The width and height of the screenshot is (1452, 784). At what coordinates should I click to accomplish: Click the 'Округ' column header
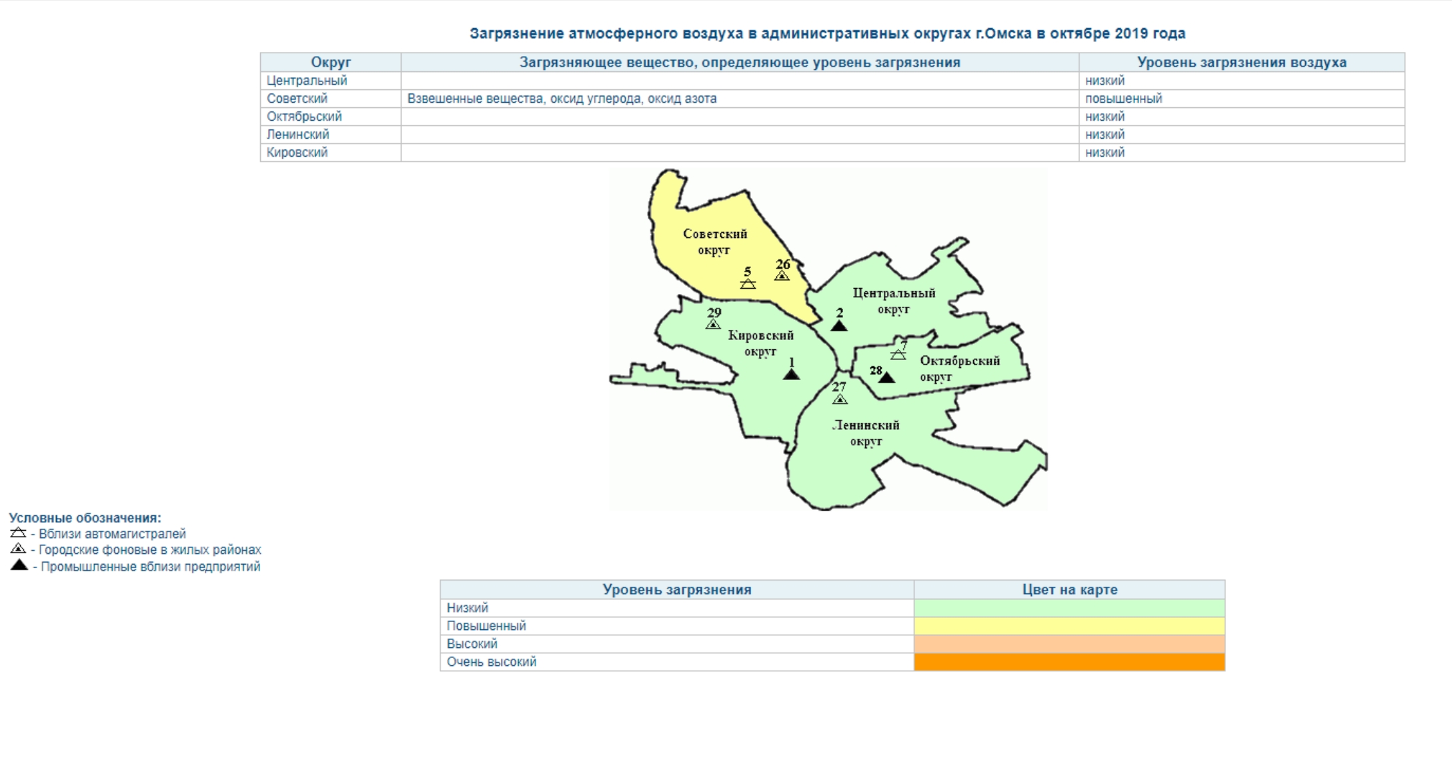(x=331, y=62)
